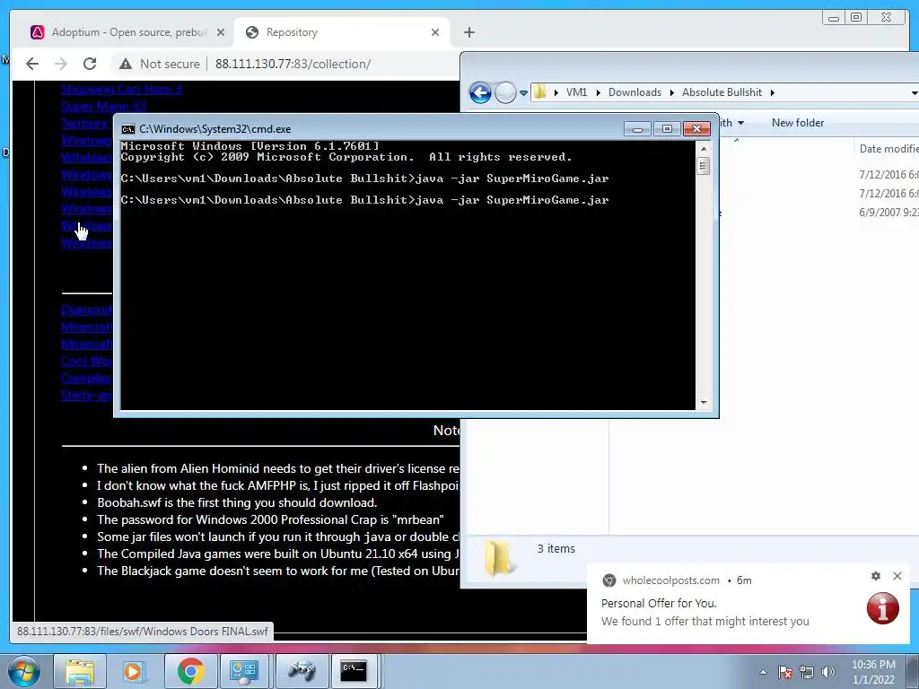Screen dimensions: 919x689
Task: Click cmd scrollbar up arrow
Action: (704, 149)
